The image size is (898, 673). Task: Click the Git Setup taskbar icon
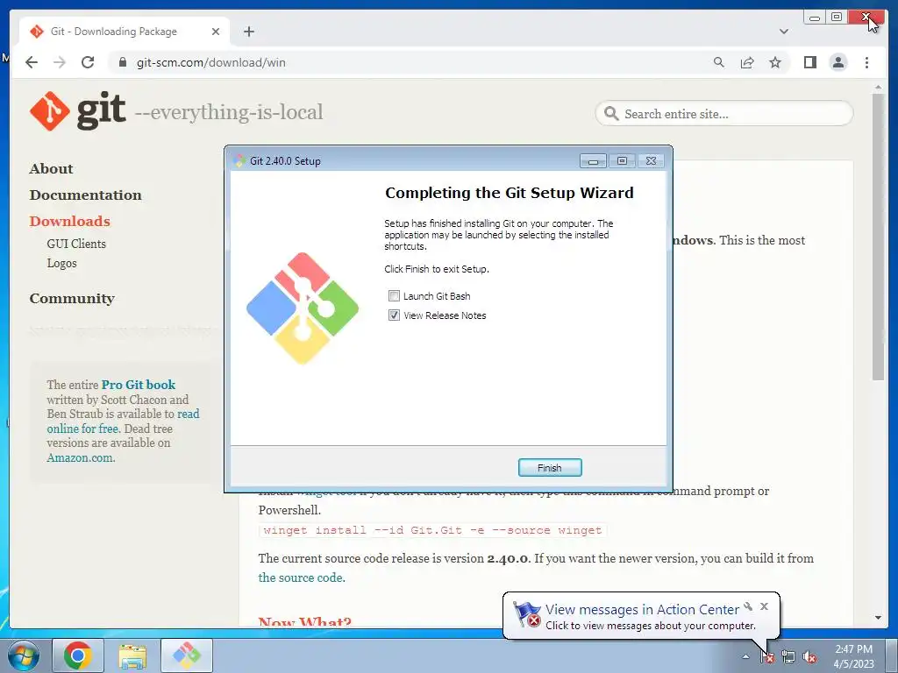point(187,655)
